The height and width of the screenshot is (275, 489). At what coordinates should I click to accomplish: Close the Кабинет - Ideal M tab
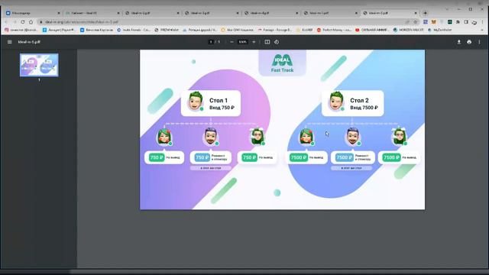coord(118,13)
